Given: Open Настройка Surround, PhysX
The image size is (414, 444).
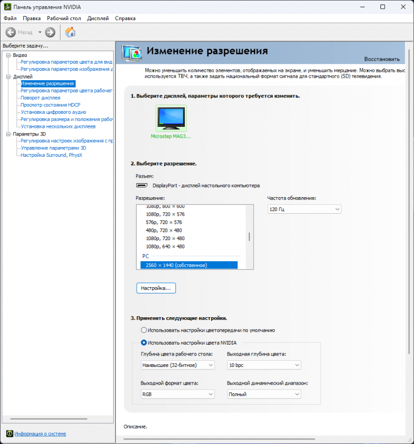Looking at the screenshot, I should coord(51,155).
